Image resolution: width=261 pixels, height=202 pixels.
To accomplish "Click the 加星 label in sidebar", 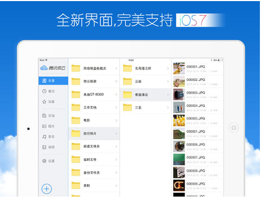I will 52,102.
